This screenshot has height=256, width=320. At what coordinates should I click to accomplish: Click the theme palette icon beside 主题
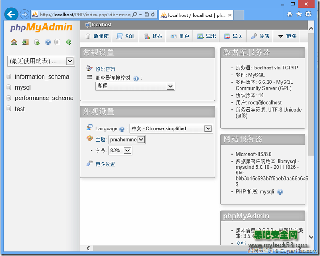coord(89,138)
